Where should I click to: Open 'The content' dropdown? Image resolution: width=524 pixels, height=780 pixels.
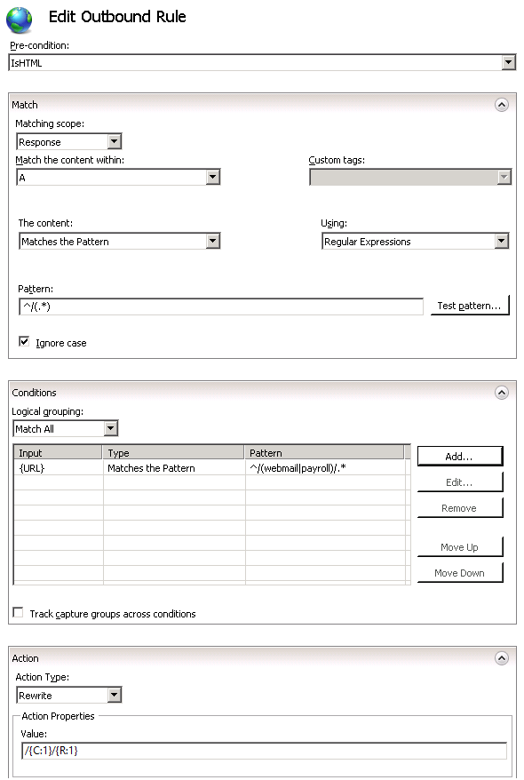[x=214, y=240]
